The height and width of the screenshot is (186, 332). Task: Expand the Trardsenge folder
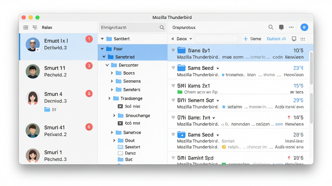pos(109,98)
